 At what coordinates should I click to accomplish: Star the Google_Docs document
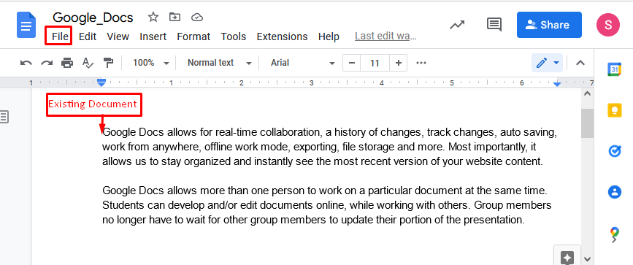153,17
